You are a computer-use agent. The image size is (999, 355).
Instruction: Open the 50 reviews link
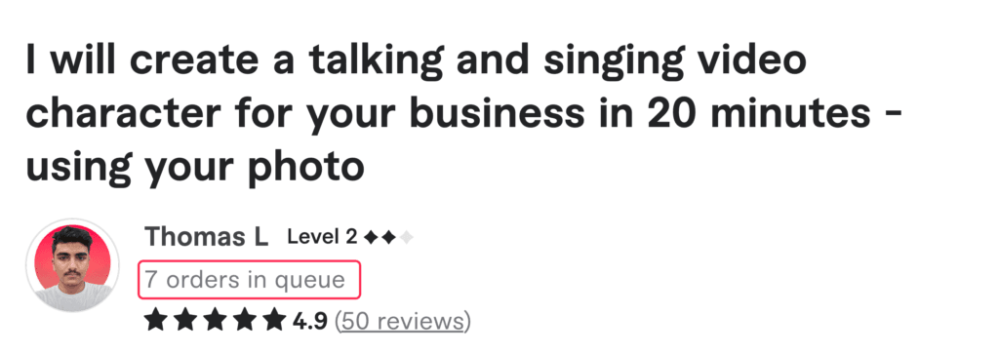click(x=403, y=321)
